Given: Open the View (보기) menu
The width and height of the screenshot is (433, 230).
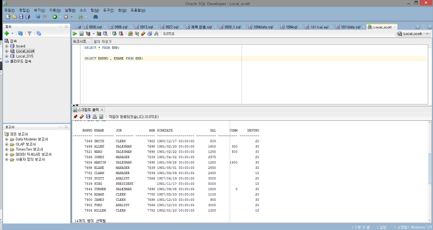Looking at the screenshot, I should [x=39, y=10].
